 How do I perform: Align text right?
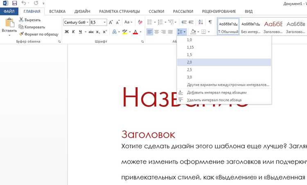coord(163,32)
